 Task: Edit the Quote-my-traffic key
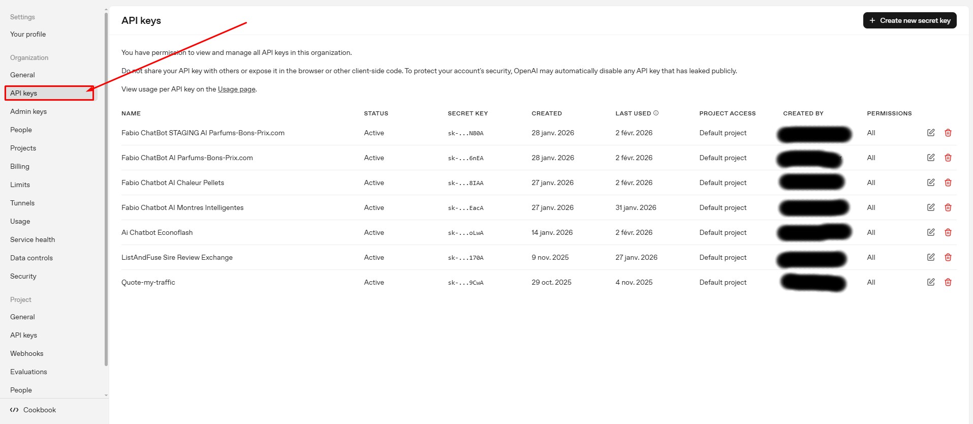tap(931, 282)
